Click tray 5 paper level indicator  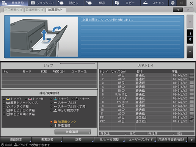click(191, 90)
